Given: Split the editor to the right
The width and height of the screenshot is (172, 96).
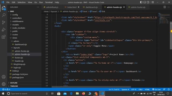Looking at the screenshot, I should [165, 7].
